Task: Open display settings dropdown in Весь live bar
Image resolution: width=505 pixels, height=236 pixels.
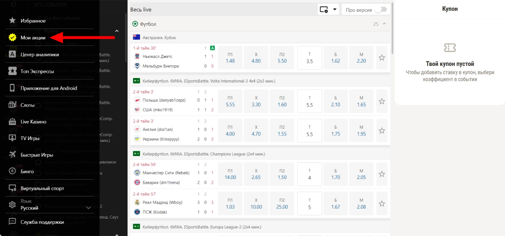Action: 328,10
